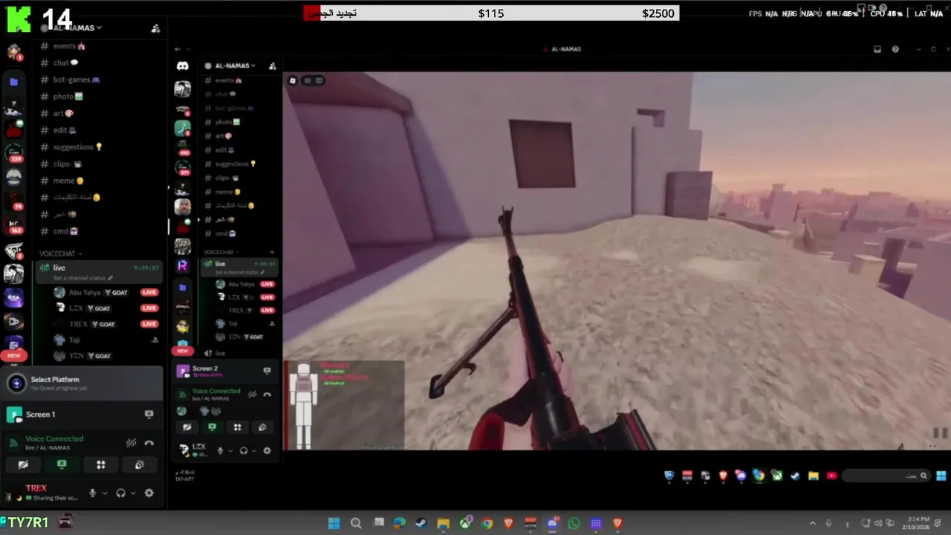Expand AL-NAMAS server menu in streamed Discord
This screenshot has height=535, width=951.
coord(234,65)
